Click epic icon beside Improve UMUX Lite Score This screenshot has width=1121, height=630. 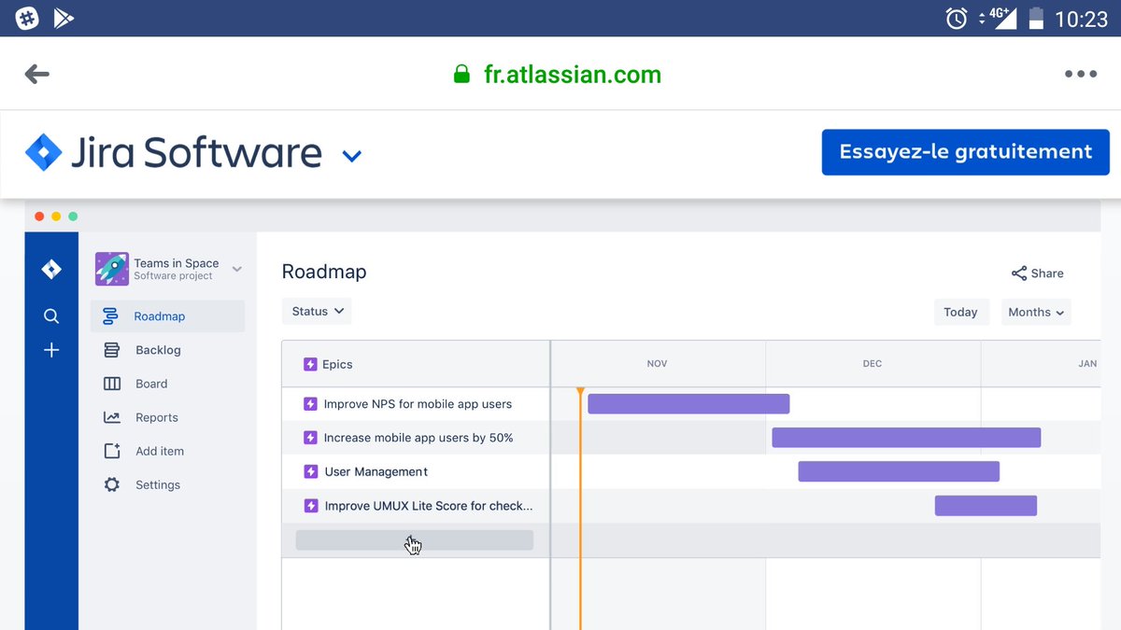[x=311, y=506]
